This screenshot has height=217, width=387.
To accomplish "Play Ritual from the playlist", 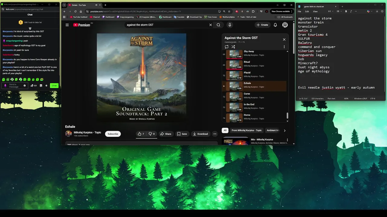I will [x=254, y=65].
